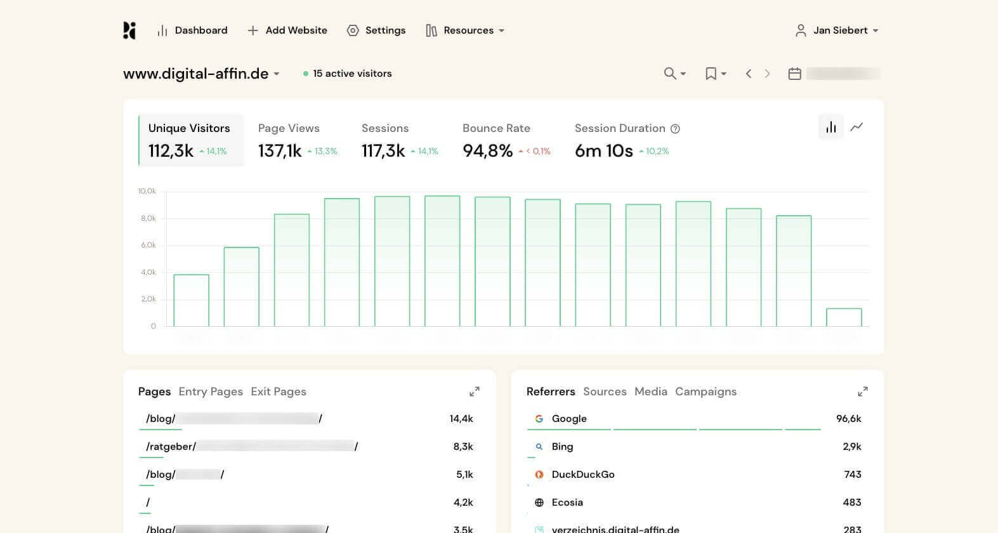Click the Bing referrer row
The width and height of the screenshot is (998, 533).
tap(697, 447)
